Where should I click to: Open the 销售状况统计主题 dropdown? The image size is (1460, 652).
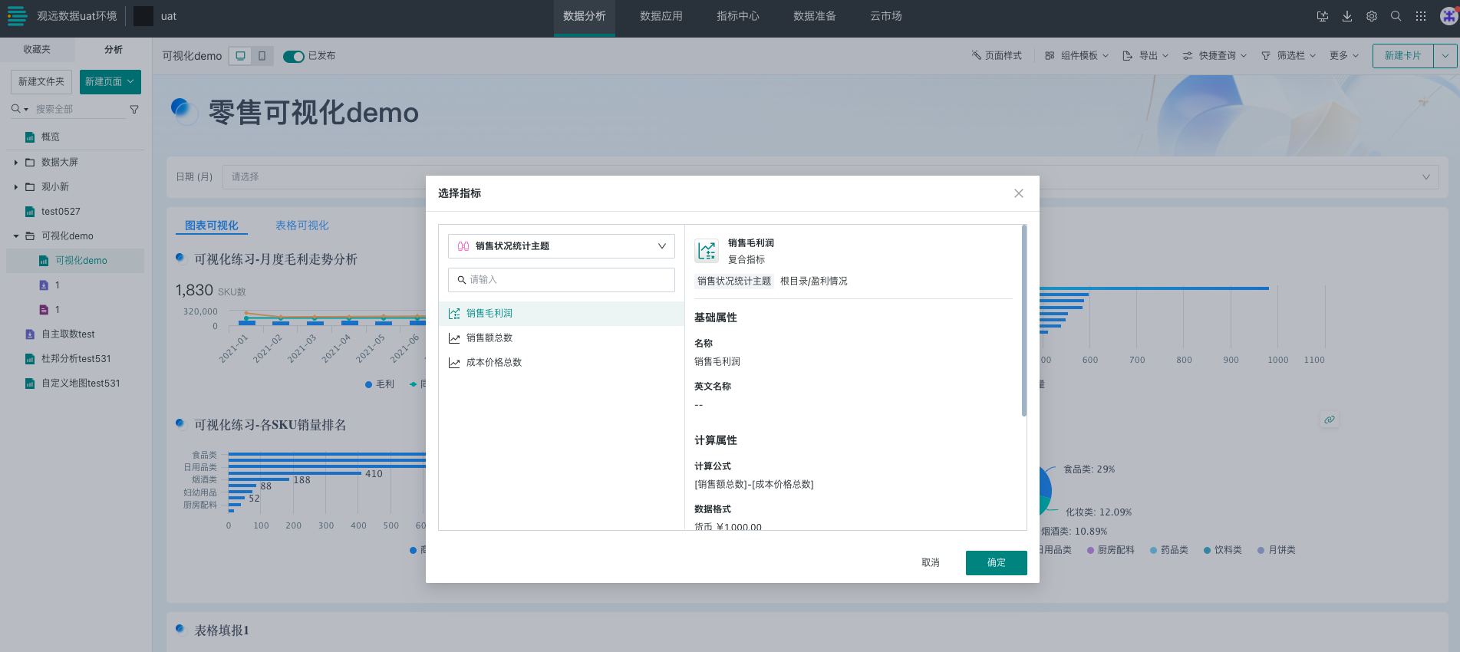[x=561, y=246]
